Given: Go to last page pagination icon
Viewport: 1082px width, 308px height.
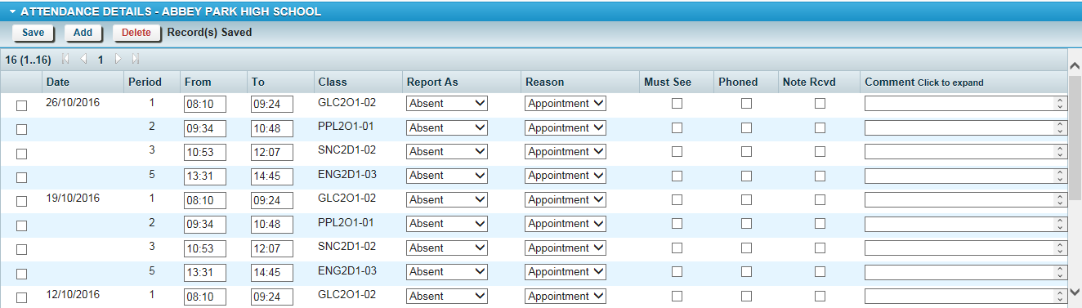Looking at the screenshot, I should [x=136, y=60].
